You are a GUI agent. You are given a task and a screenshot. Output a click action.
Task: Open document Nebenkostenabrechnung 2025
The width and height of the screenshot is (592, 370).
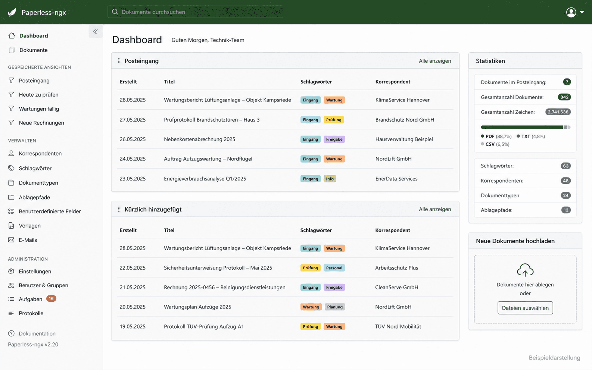(x=200, y=139)
